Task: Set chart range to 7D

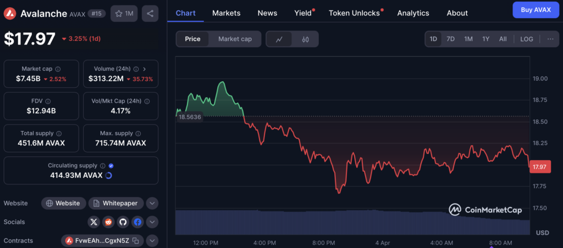Action: tap(451, 39)
